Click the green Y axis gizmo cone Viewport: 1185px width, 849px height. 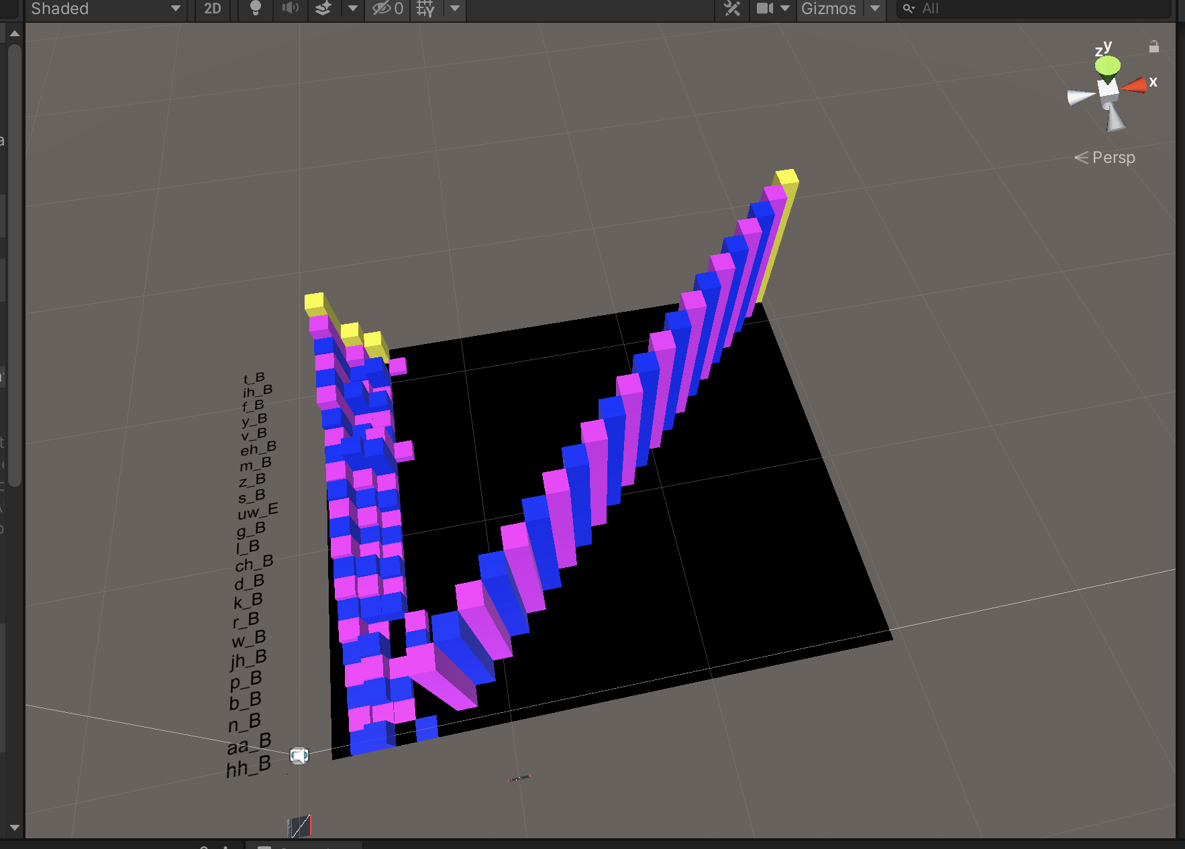[1107, 66]
